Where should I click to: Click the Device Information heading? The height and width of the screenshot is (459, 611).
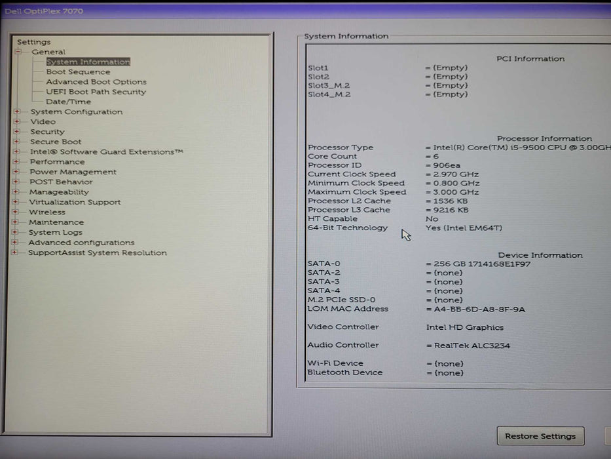pyautogui.click(x=540, y=255)
